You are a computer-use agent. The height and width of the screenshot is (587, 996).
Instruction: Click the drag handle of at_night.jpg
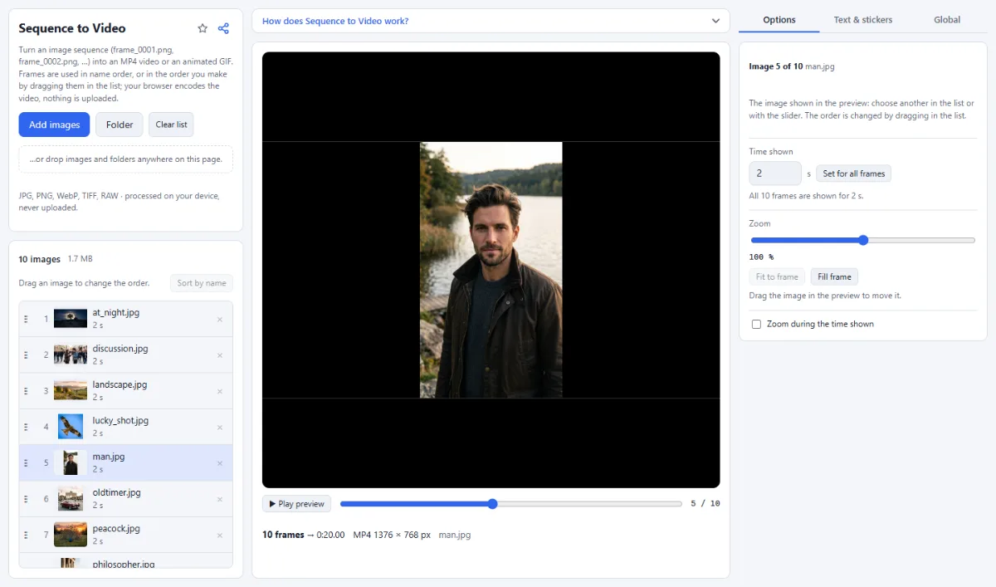(26, 319)
